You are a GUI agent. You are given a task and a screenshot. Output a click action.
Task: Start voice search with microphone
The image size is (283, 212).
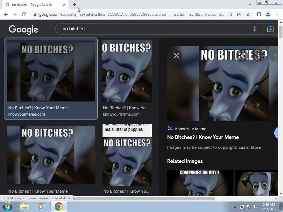(x=255, y=29)
